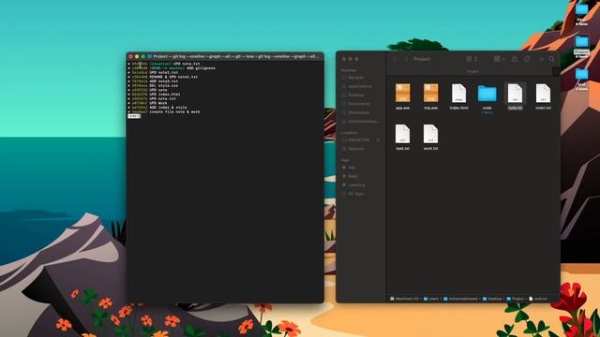This screenshot has width=600, height=337.
Task: Click Desktop in the Finder path bar
Action: click(x=492, y=299)
